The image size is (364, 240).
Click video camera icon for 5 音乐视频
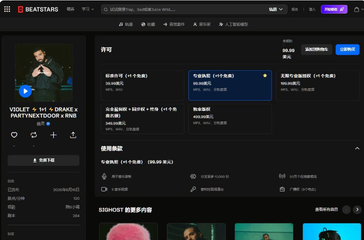[x=104, y=189]
